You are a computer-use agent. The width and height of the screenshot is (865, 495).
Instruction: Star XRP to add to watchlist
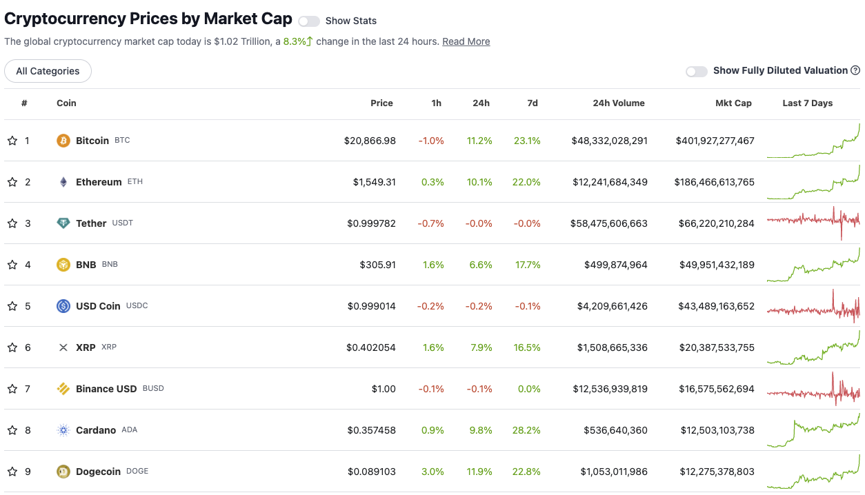click(x=12, y=347)
